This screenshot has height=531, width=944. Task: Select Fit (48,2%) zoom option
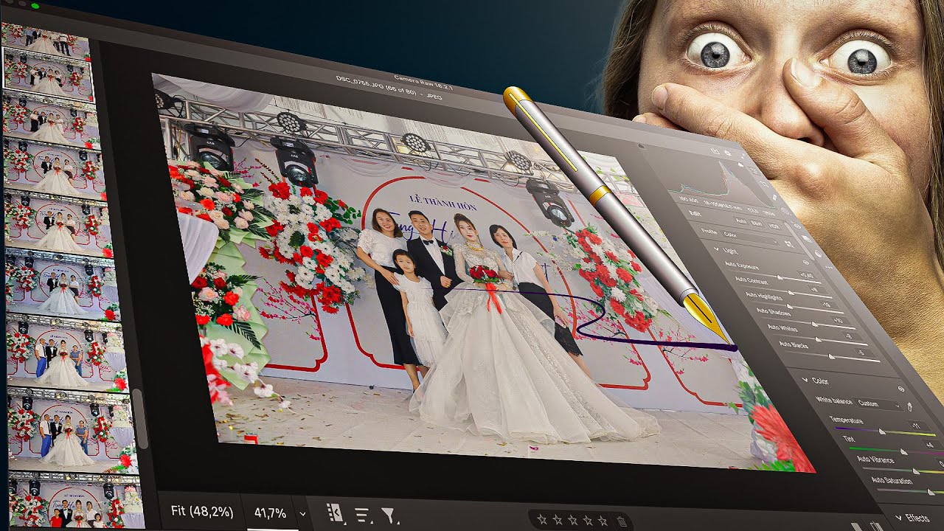click(201, 511)
